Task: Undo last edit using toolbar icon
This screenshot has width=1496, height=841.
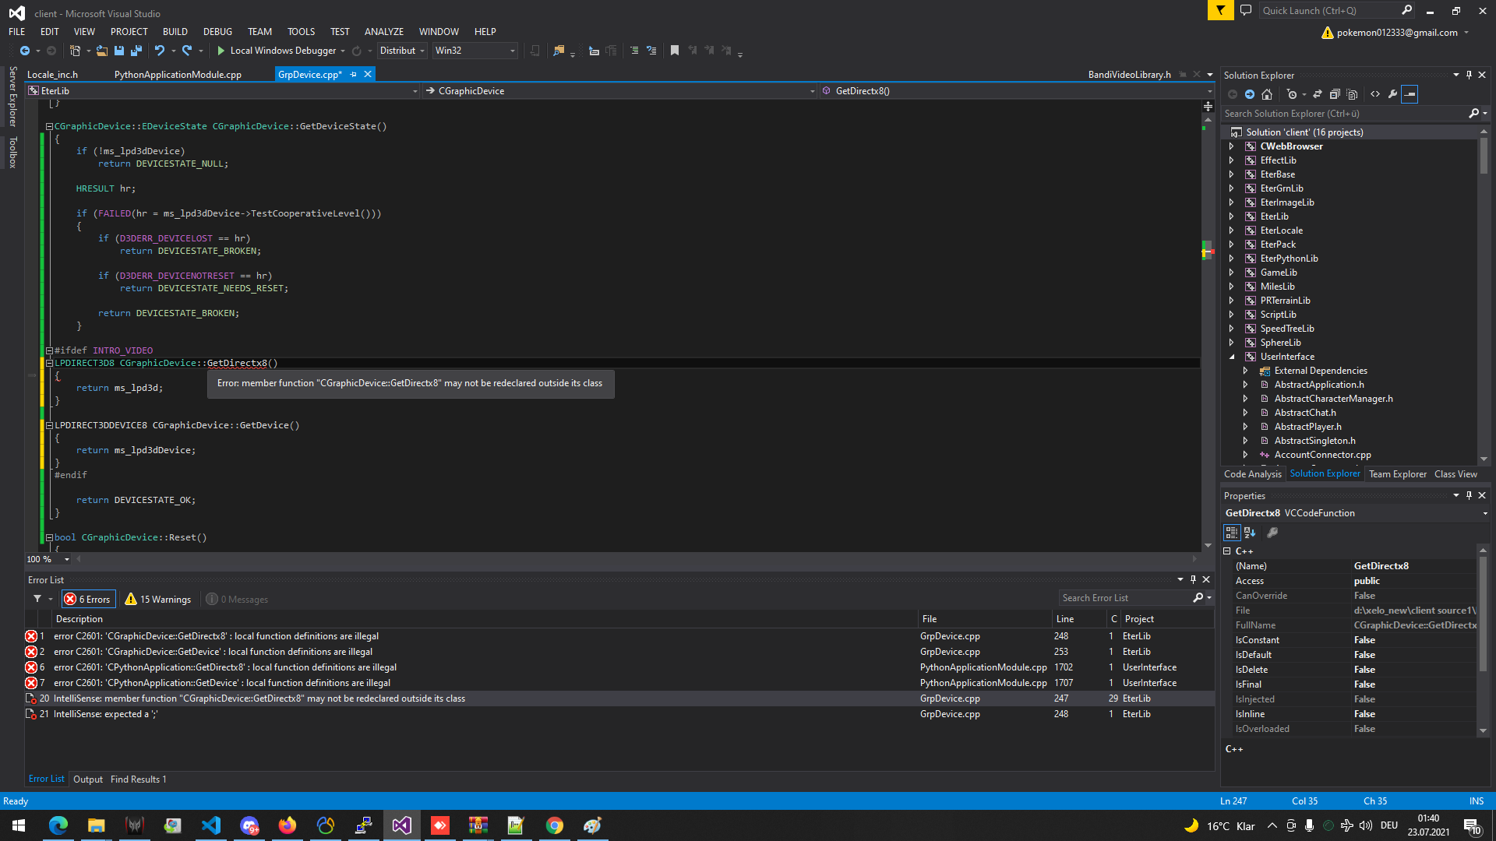Action: [160, 50]
